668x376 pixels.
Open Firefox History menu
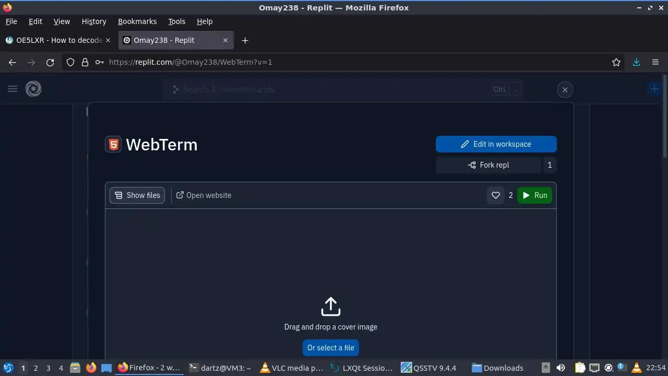click(94, 21)
